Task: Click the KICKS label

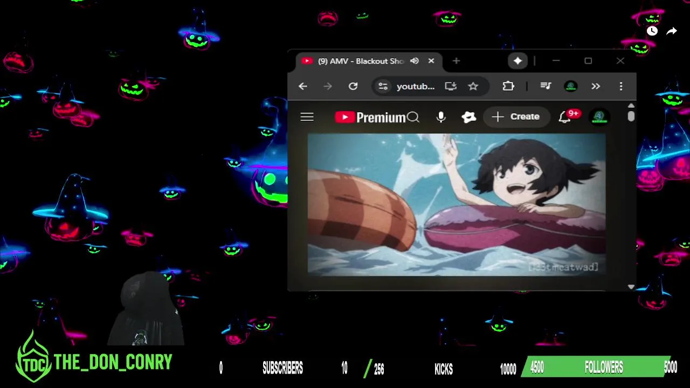Action: [x=444, y=369]
